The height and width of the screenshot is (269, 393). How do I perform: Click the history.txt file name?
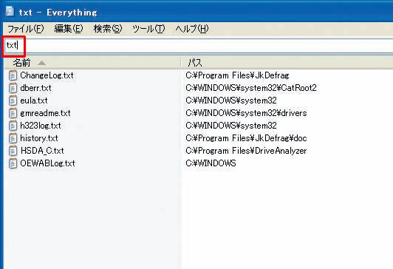(x=39, y=138)
